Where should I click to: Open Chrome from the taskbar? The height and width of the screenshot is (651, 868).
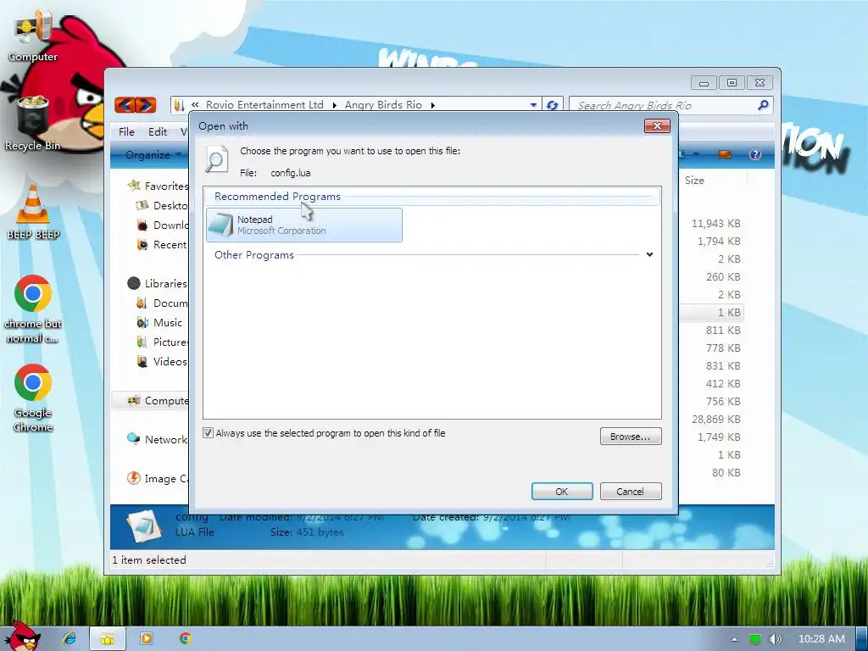coord(186,638)
